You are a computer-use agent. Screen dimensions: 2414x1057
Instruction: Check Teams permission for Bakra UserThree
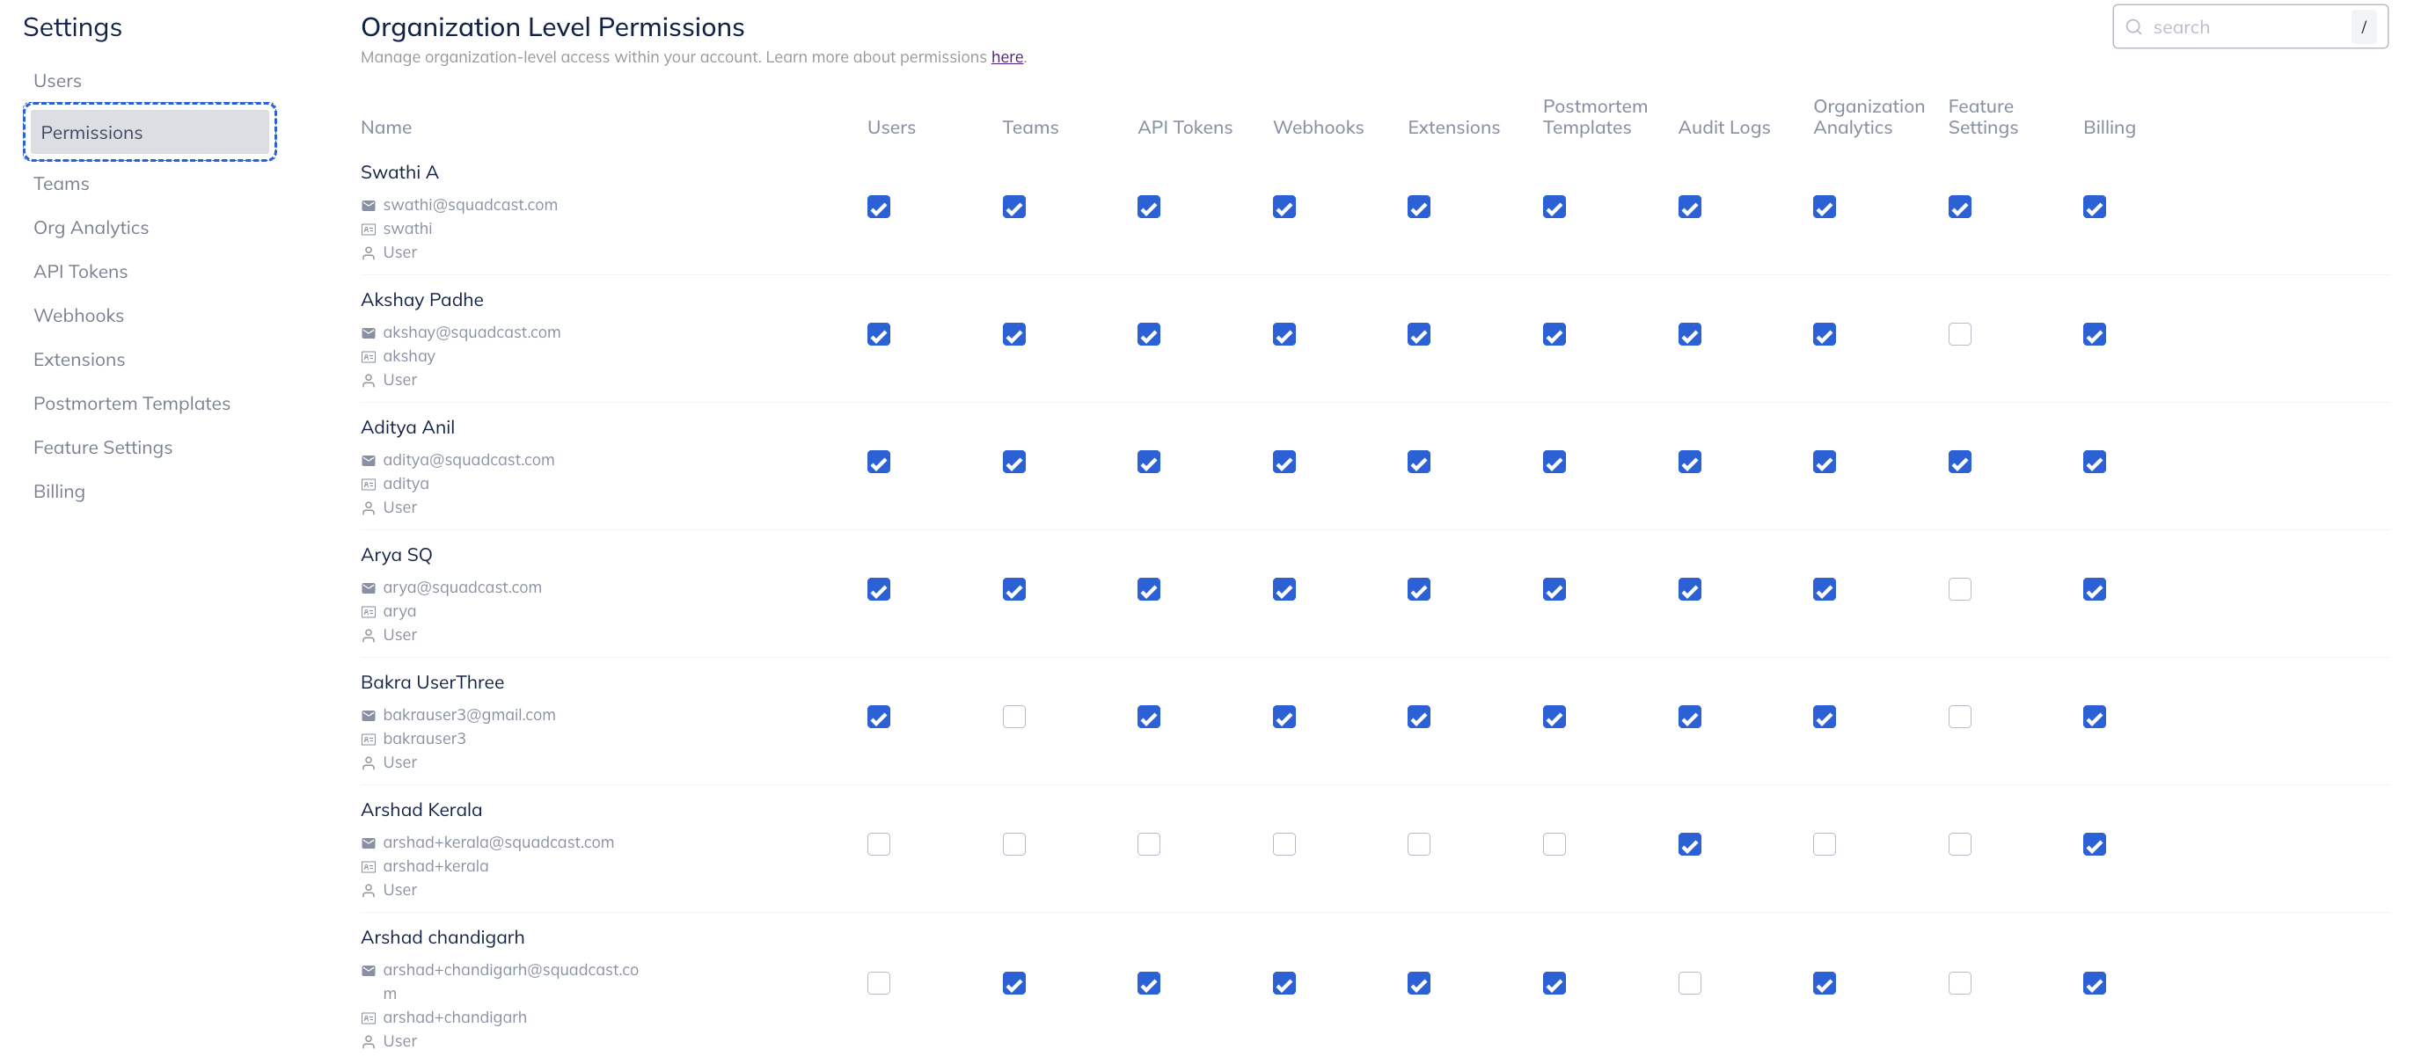1013,717
